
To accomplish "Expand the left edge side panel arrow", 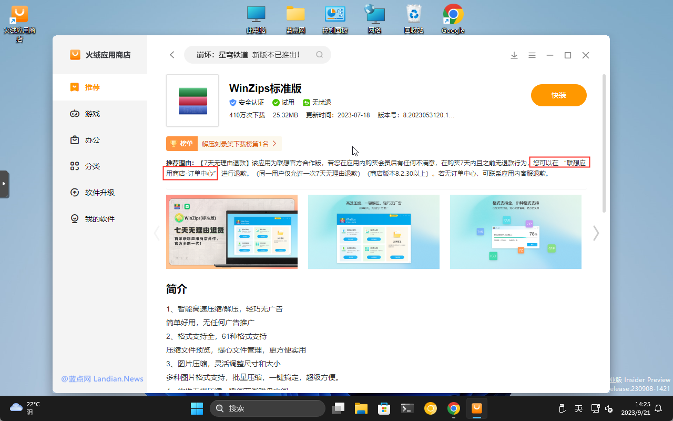I will [4, 184].
